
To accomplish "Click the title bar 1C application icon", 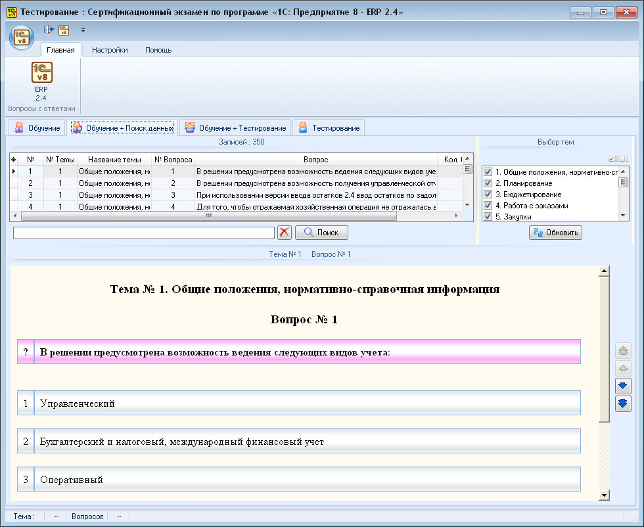I will point(12,12).
